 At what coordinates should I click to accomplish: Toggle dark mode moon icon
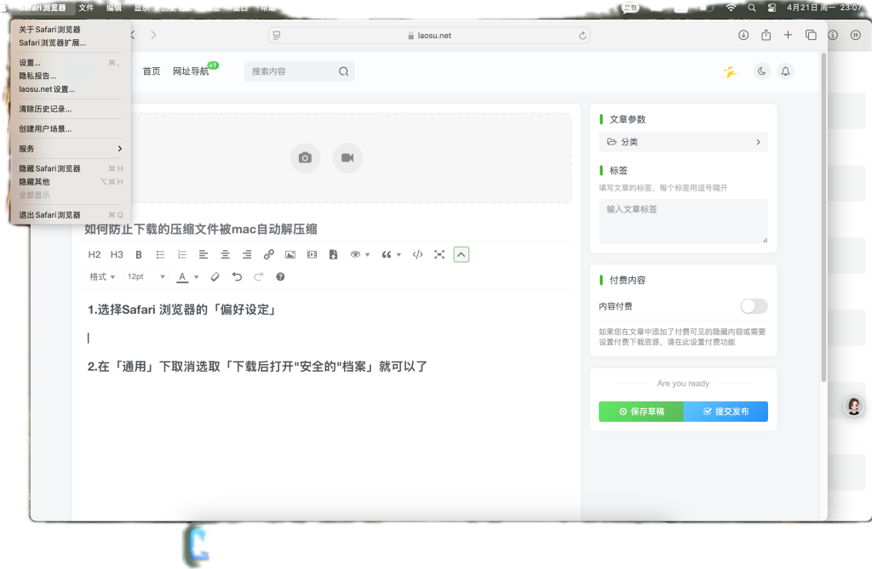[761, 71]
